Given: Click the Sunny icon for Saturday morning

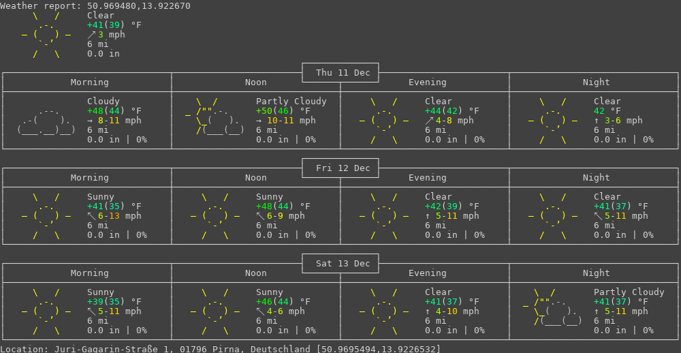Looking at the screenshot, I should pos(46,311).
